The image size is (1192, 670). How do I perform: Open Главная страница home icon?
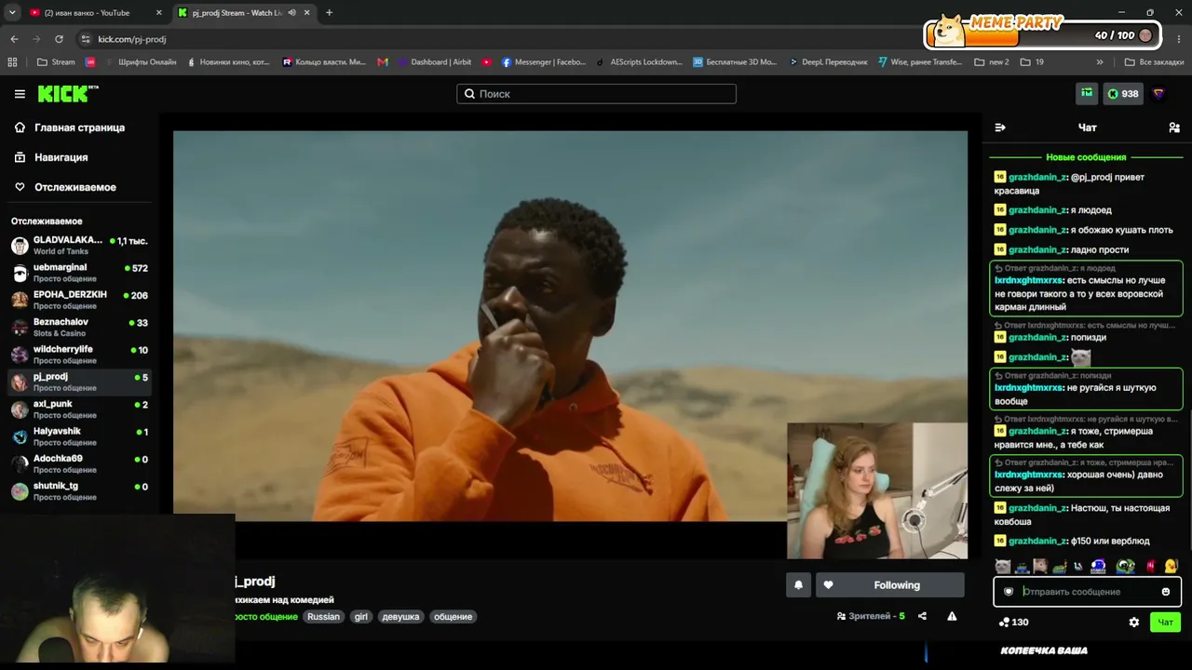pyautogui.click(x=20, y=127)
